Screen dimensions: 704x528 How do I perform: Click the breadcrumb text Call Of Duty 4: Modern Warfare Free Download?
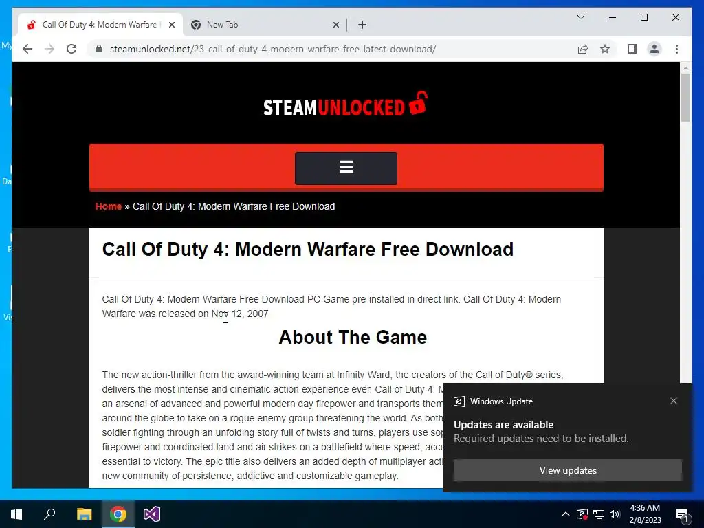(x=234, y=206)
